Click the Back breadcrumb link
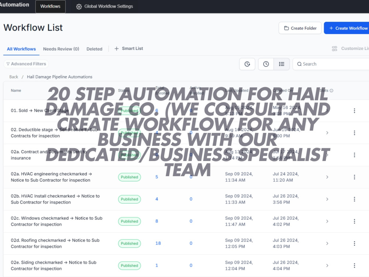Image resolution: width=369 pixels, height=277 pixels. 14,77
